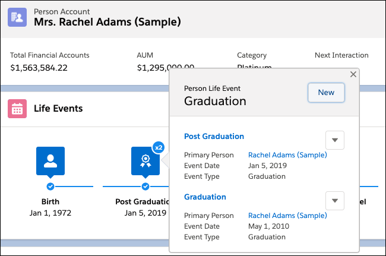Click the Total Financial Accounts value

(39, 68)
